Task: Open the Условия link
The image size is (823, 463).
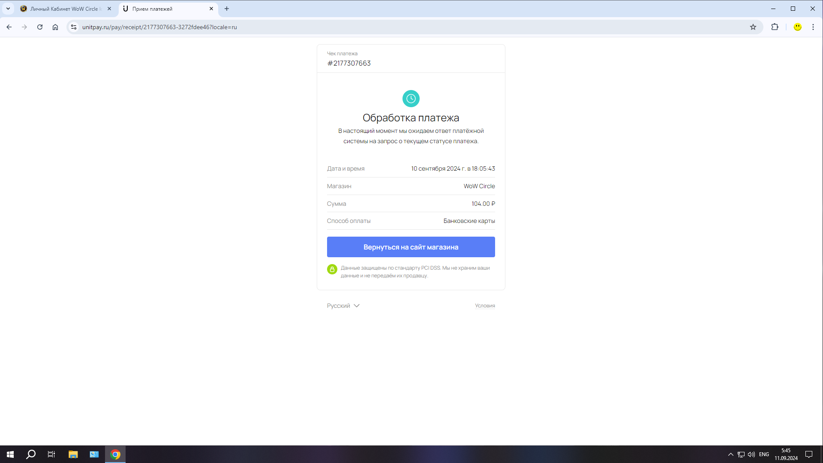Action: (485, 306)
